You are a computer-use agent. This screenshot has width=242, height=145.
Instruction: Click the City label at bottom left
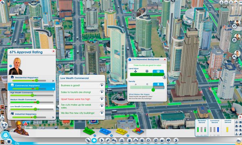point(17,143)
